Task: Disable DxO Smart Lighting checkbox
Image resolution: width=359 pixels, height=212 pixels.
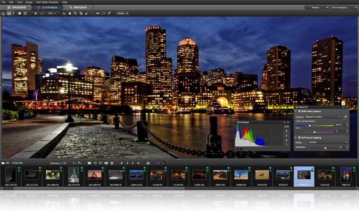Action: coord(299,138)
